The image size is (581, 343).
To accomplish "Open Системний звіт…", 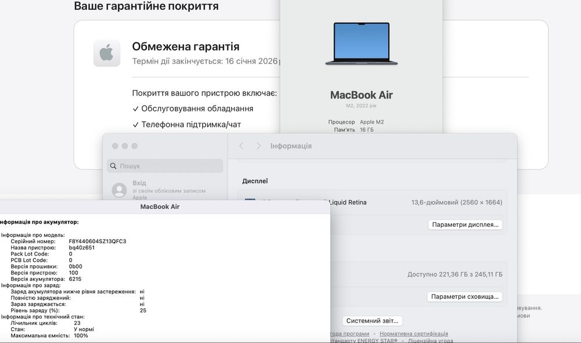I will coord(372,321).
